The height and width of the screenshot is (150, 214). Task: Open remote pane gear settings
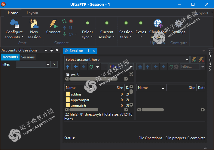click(x=176, y=67)
